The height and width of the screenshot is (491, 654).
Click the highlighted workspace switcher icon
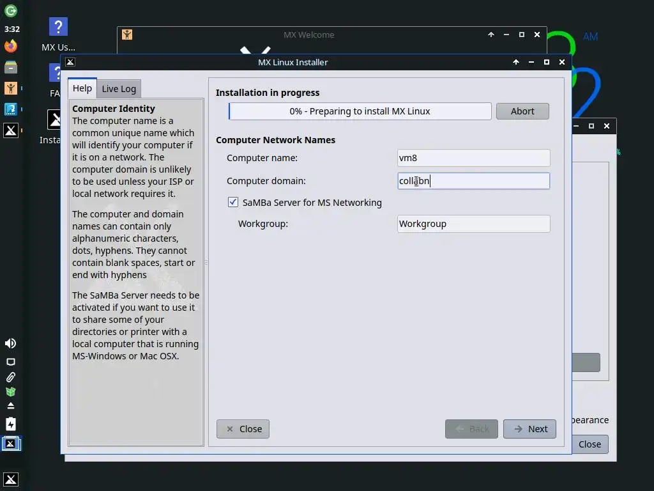(11, 444)
